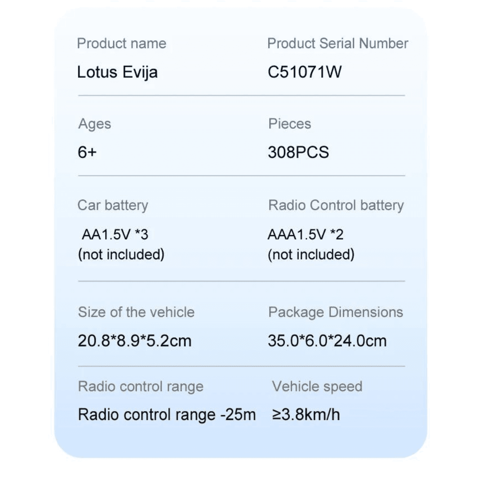Select the 'Radio control range -25m' value
The height and width of the screenshot is (481, 481).
coord(167,415)
